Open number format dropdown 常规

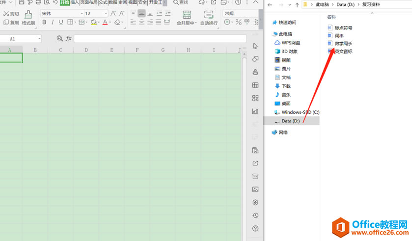[241, 13]
